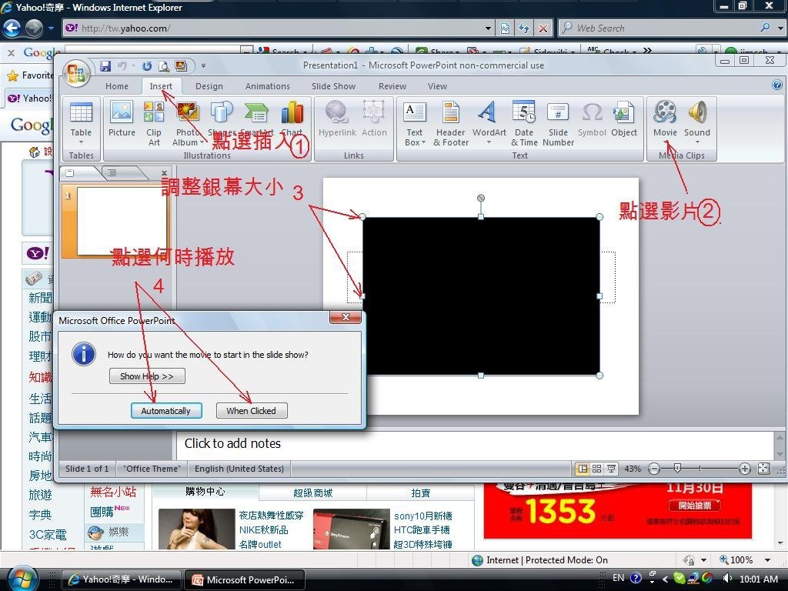Save the presentation from Quick Access toolbar
The height and width of the screenshot is (591, 788).
pos(105,66)
